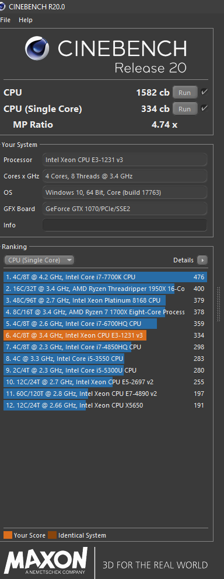Click the Processor field Intel Xeon CPU E3-1231 v3
224x579 pixels.
(125, 160)
